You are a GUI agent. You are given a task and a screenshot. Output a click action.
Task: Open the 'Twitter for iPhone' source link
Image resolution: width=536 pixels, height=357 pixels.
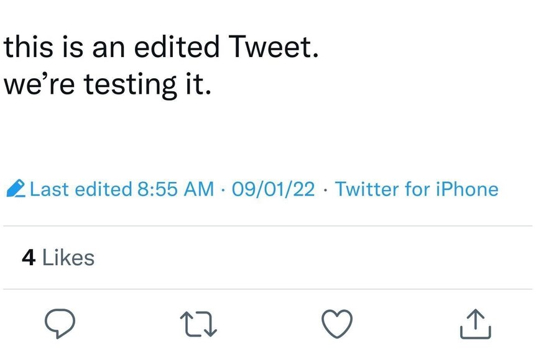(x=417, y=189)
